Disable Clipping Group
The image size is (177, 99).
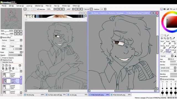1,60
